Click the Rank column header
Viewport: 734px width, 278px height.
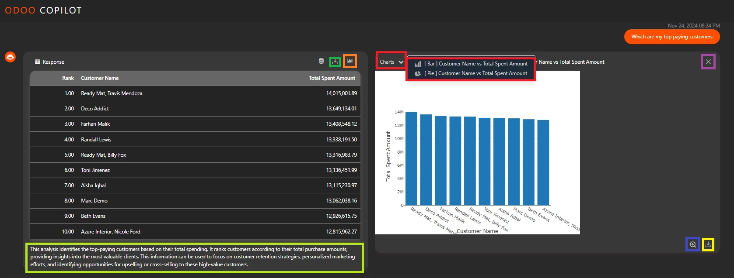[x=68, y=78]
